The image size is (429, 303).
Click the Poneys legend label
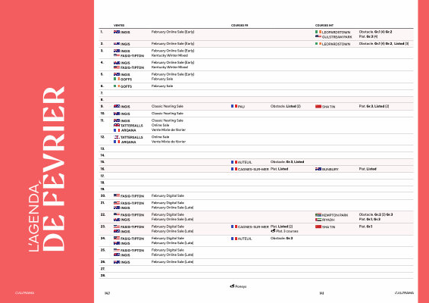click(241, 286)
